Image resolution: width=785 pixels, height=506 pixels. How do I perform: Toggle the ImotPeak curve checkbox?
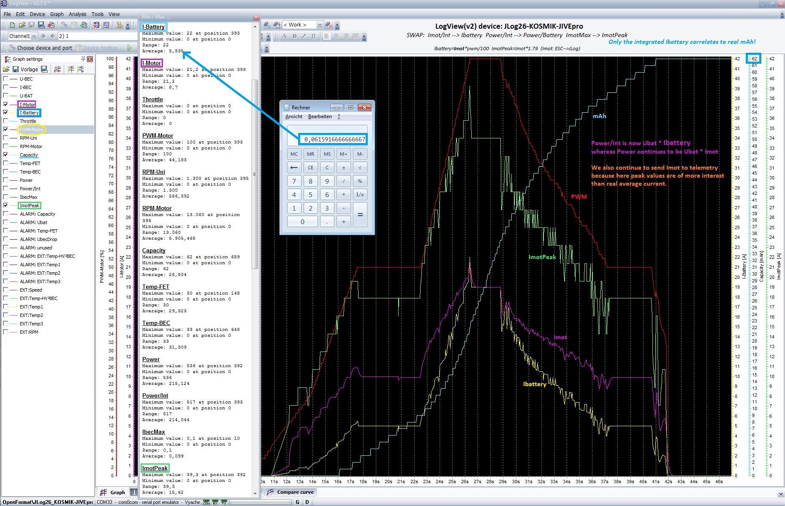(5, 206)
